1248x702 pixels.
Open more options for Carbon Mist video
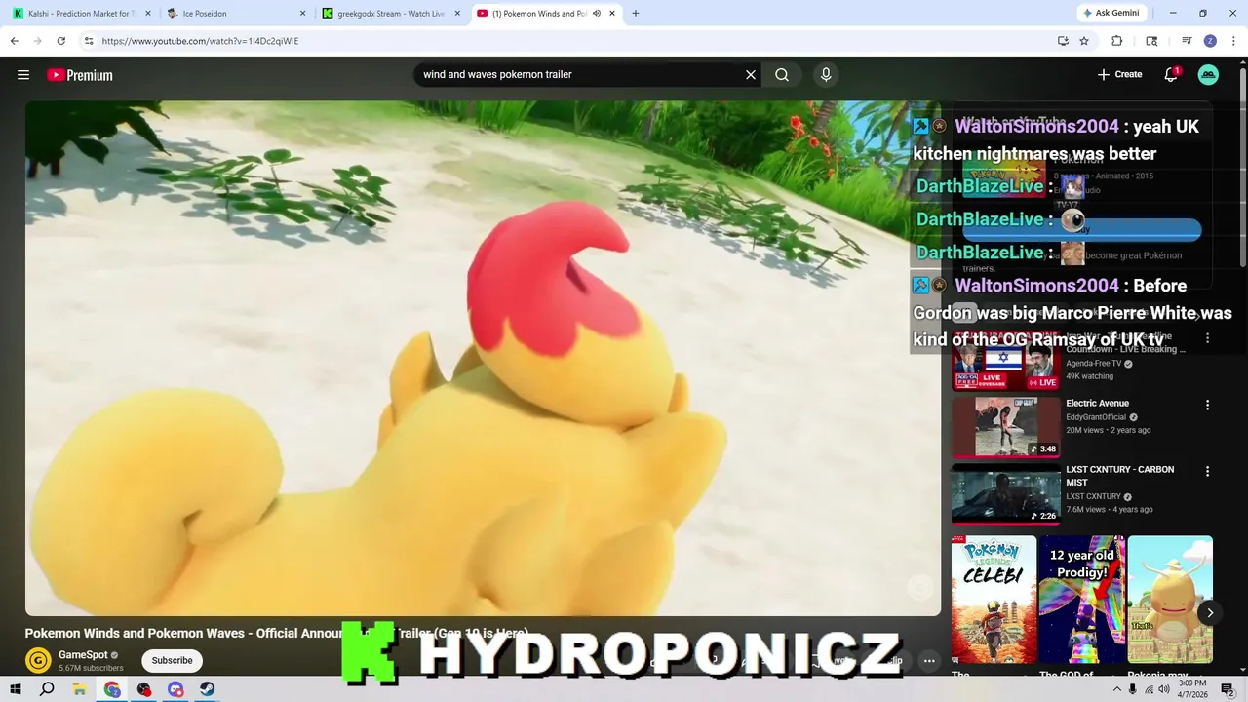pos(1208,471)
